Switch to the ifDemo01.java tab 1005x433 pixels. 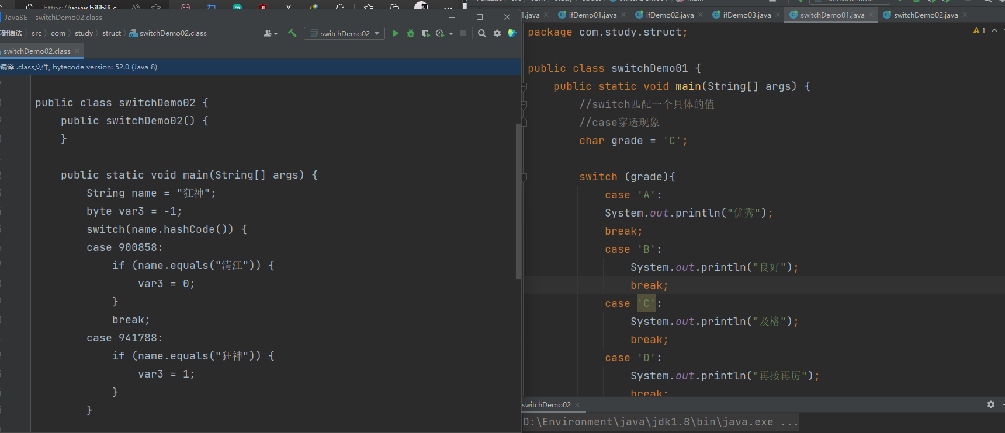(x=592, y=15)
